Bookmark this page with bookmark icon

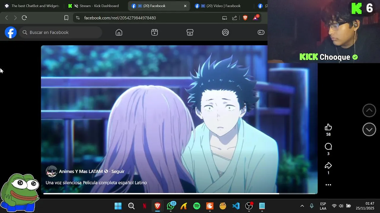click(x=66, y=18)
